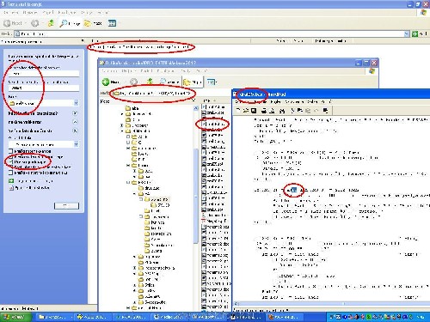Click Undo icon in WordPad toolbar
The width and height of the screenshot is (430, 322).
tap(316, 111)
